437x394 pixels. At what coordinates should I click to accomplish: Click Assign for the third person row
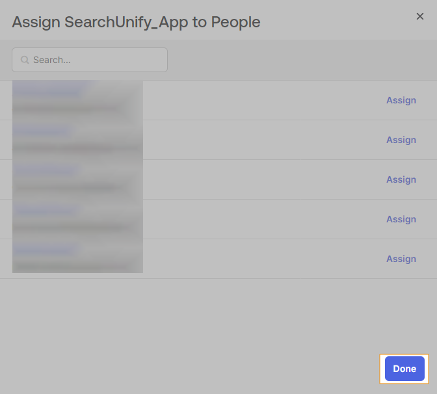click(x=401, y=179)
